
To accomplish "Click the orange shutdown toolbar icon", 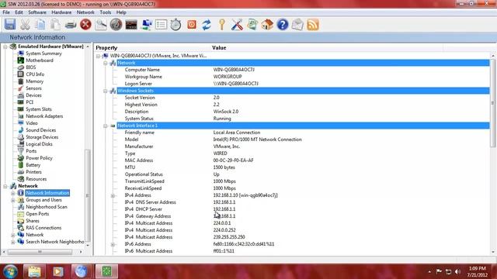I will 192,24.
